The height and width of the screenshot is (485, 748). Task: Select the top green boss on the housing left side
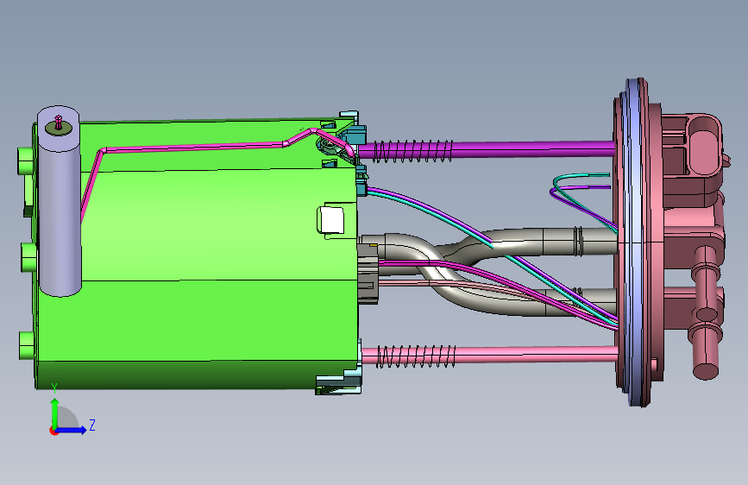(x=25, y=161)
